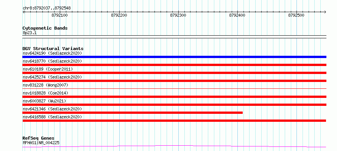Select the red bar under nsv1018828
337x151 pixels.
click(x=174, y=97)
